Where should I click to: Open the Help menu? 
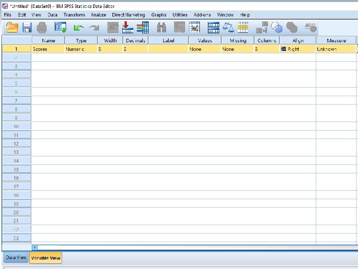coord(245,15)
